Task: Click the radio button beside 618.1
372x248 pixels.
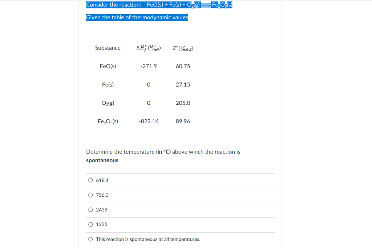Action: click(x=90, y=180)
